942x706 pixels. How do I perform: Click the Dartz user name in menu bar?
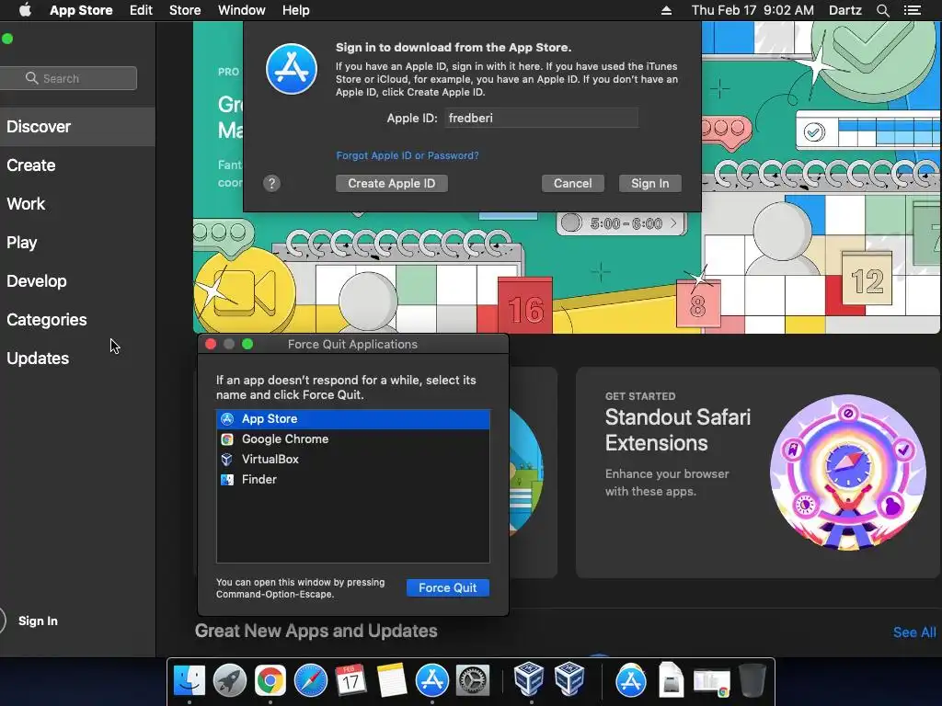844,10
